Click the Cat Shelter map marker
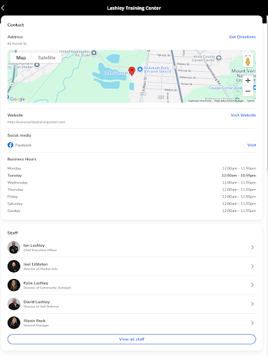Screen dimensions: 268x357 pyautogui.click(x=37, y=65)
